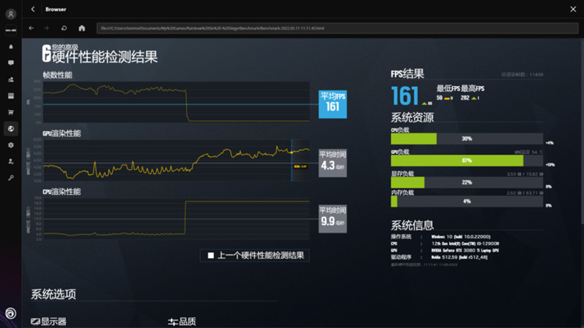Click the 品质 quality section heading
This screenshot has height=328, width=584.
point(182,321)
